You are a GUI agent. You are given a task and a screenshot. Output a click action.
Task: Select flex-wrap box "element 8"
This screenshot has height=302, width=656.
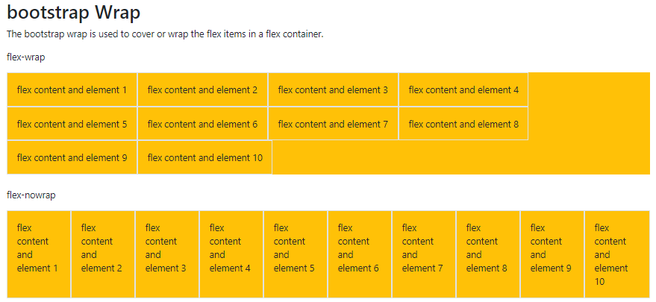pos(463,125)
